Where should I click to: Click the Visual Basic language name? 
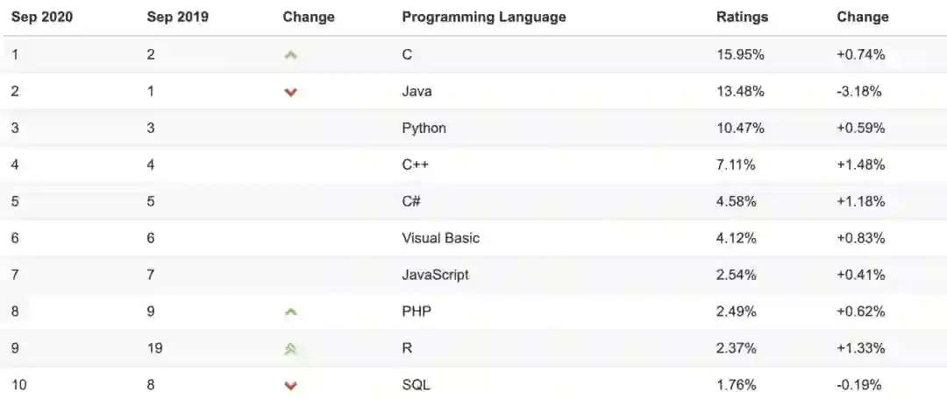[440, 238]
